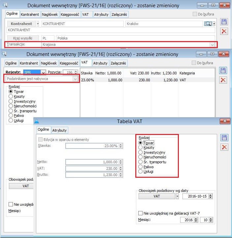Choose Usługi radio in middle document window
This screenshot has width=232, height=238.
(11, 120)
